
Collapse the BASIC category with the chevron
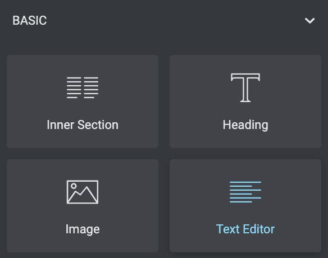pos(309,21)
